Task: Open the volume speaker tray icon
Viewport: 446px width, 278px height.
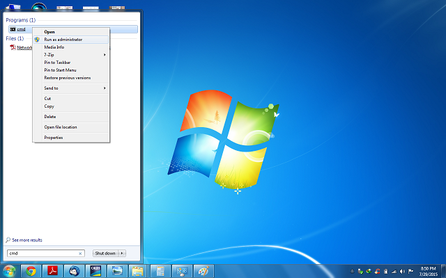Action: coord(402,271)
